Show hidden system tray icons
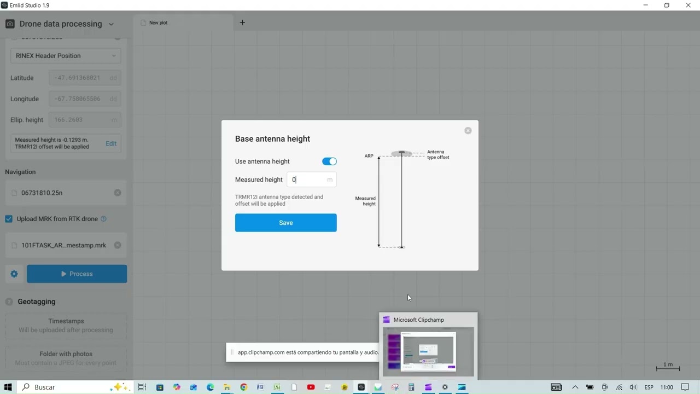The width and height of the screenshot is (700, 394). pos(575,387)
